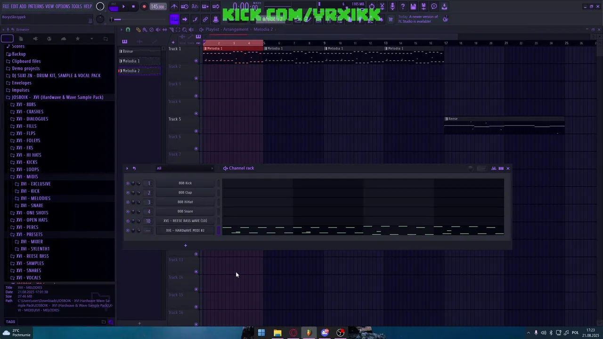Click the undo history icon in the toolbar
This screenshot has height=339, width=603.
pyautogui.click(x=372, y=7)
